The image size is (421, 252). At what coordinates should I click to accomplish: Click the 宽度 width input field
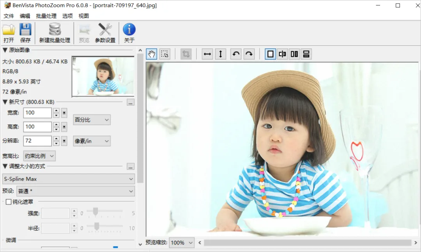click(37, 113)
